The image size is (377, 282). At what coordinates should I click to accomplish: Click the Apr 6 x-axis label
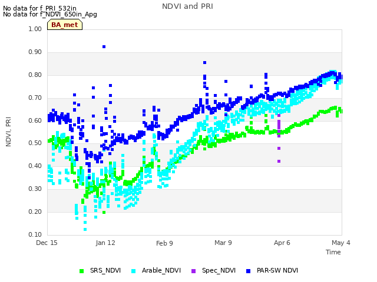tap(282, 243)
